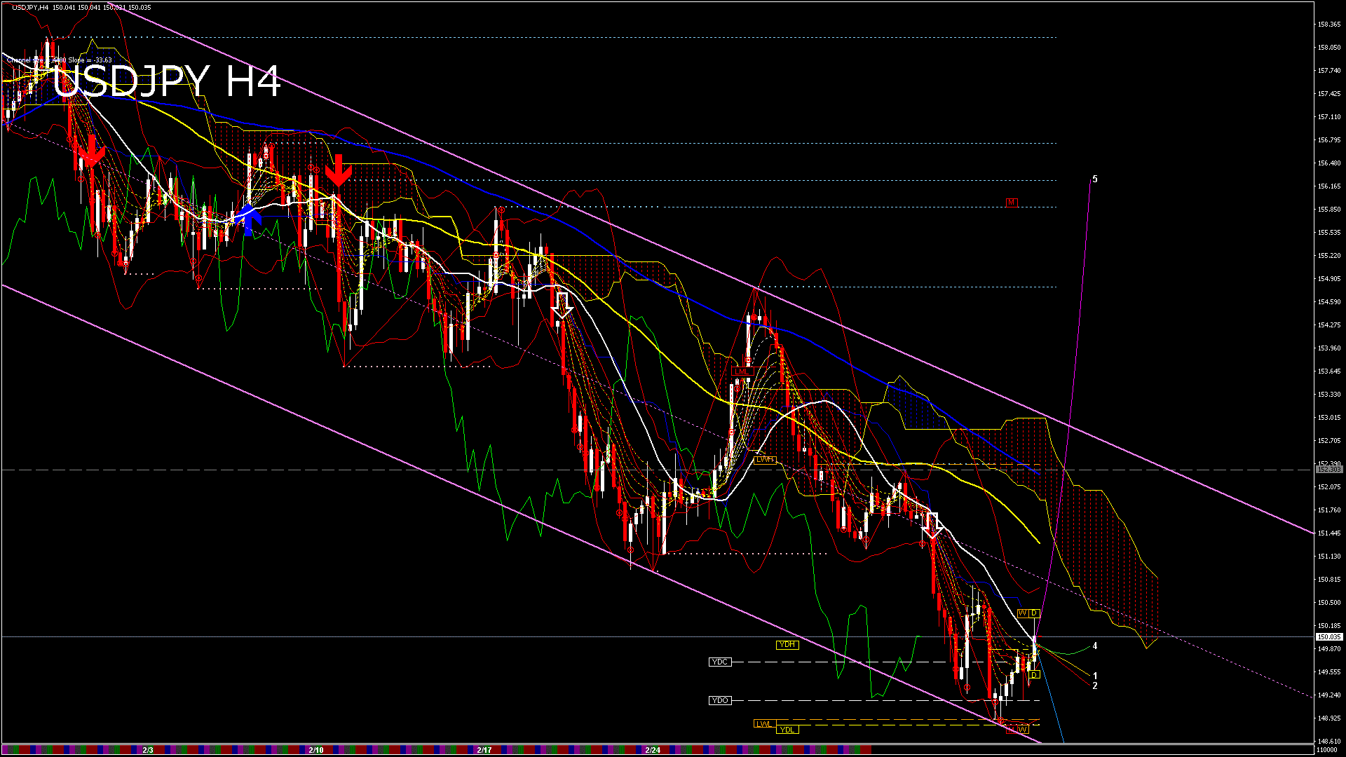Click the large USDJPY H4 title text
The width and height of the screenshot is (1346, 757).
167,81
